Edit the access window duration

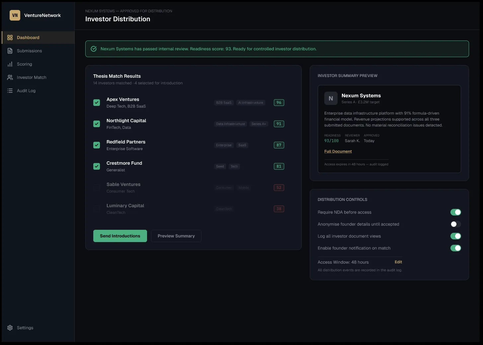(398, 262)
